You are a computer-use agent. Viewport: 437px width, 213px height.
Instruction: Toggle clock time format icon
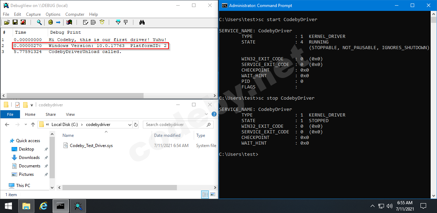[102, 22]
